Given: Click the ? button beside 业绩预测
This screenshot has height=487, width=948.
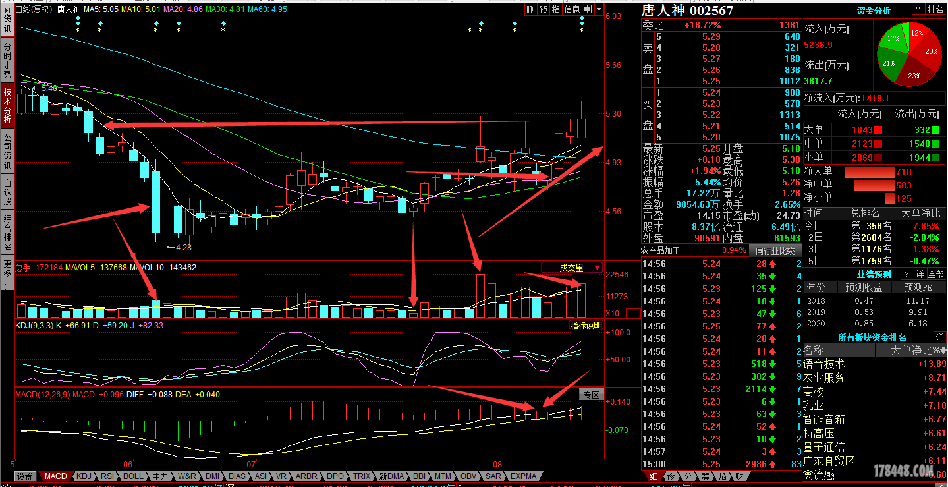Looking at the screenshot, I should click(906, 274).
